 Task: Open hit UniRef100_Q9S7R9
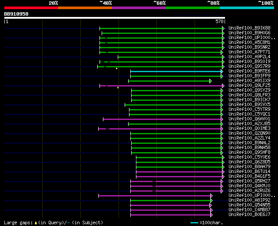click(x=249, y=66)
